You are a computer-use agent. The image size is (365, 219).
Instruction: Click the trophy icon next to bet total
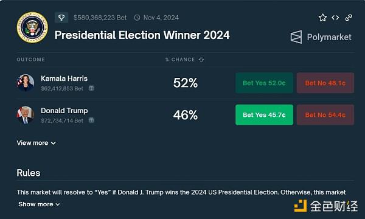click(61, 18)
